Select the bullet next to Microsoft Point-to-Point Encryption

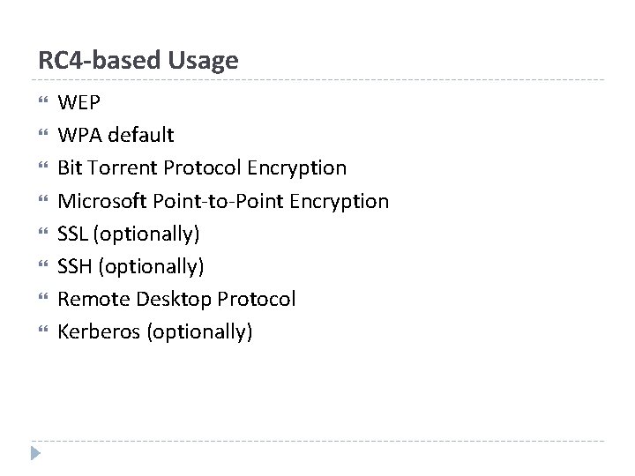click(x=40, y=202)
